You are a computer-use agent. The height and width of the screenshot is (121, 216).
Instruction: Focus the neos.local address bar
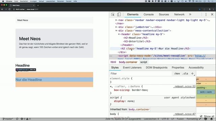(32, 9)
